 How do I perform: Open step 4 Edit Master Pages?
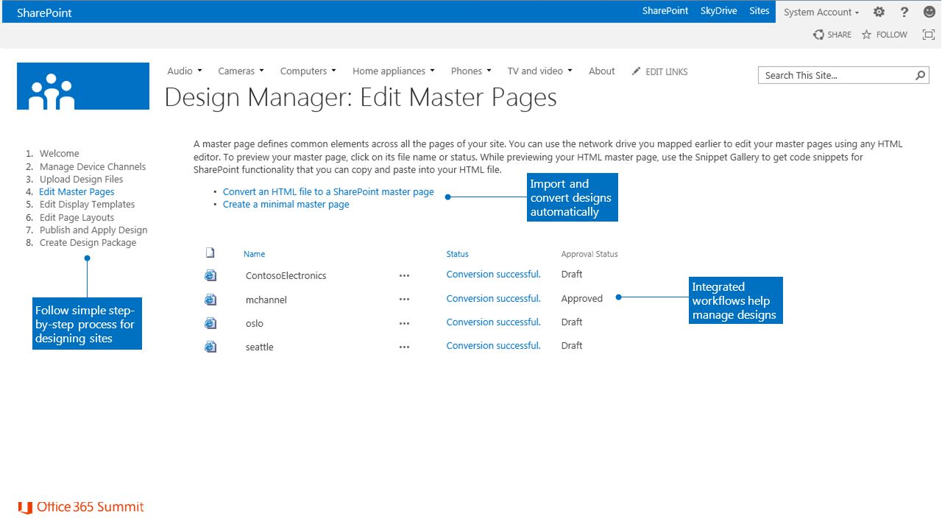[x=77, y=192]
